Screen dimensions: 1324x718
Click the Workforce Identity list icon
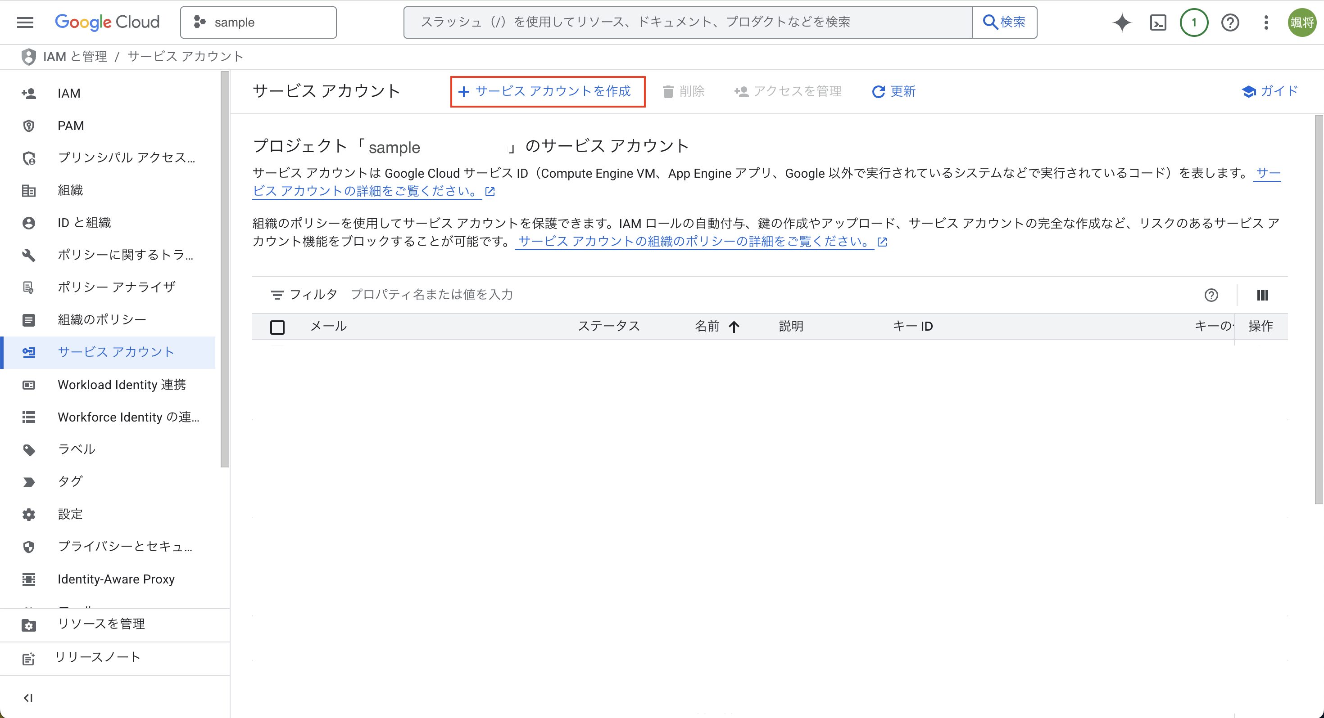click(x=29, y=417)
